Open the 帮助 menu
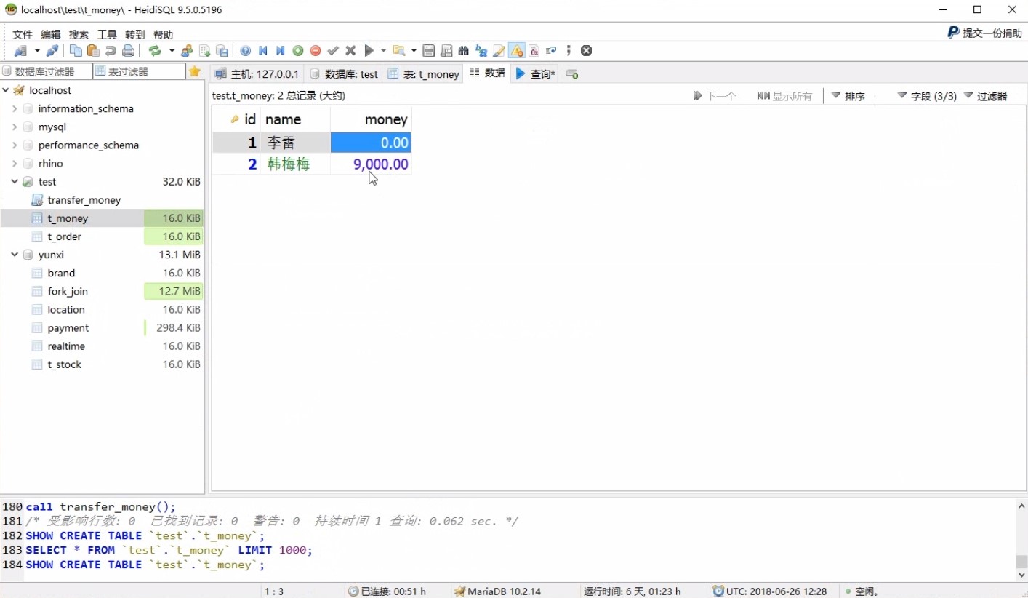The image size is (1028, 598). (x=164, y=34)
